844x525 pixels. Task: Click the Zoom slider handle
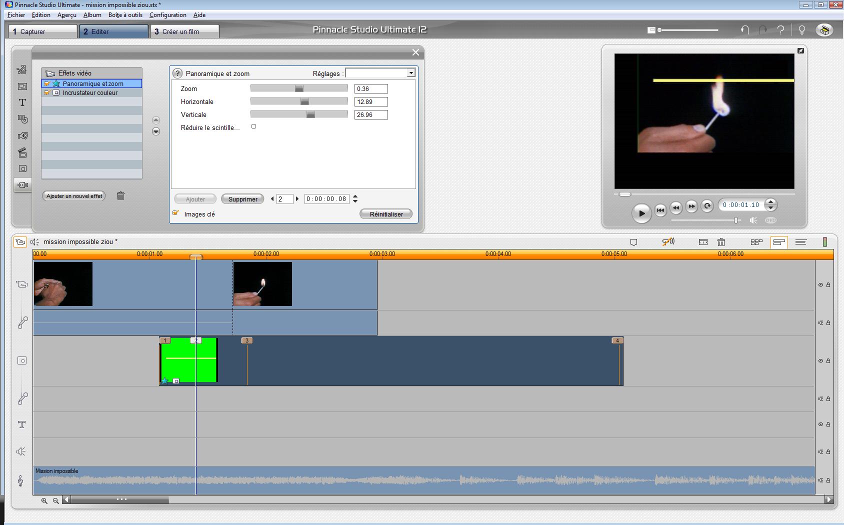tap(299, 88)
